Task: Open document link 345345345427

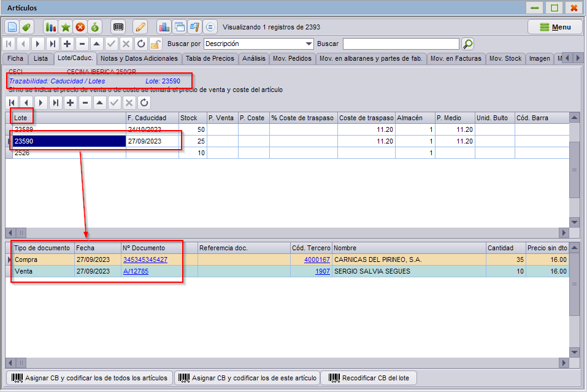Action: pyautogui.click(x=145, y=260)
